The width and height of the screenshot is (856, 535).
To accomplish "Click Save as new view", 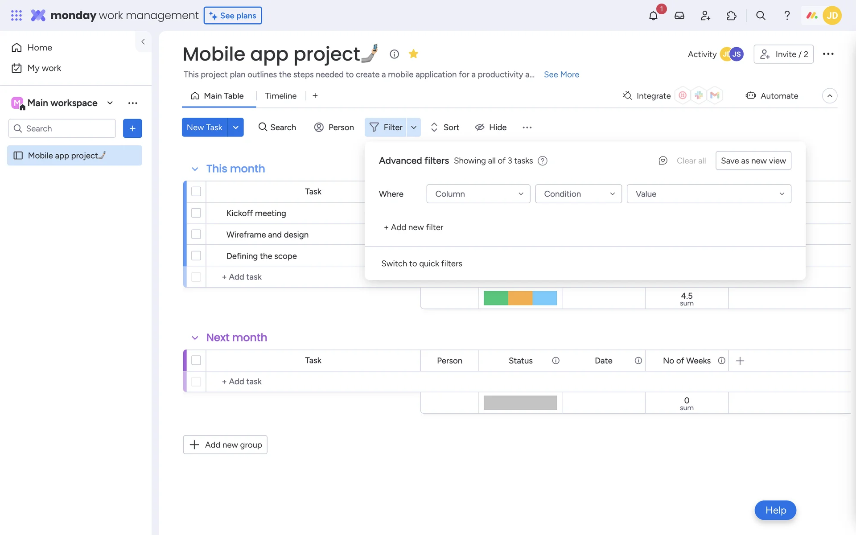I will (753, 160).
